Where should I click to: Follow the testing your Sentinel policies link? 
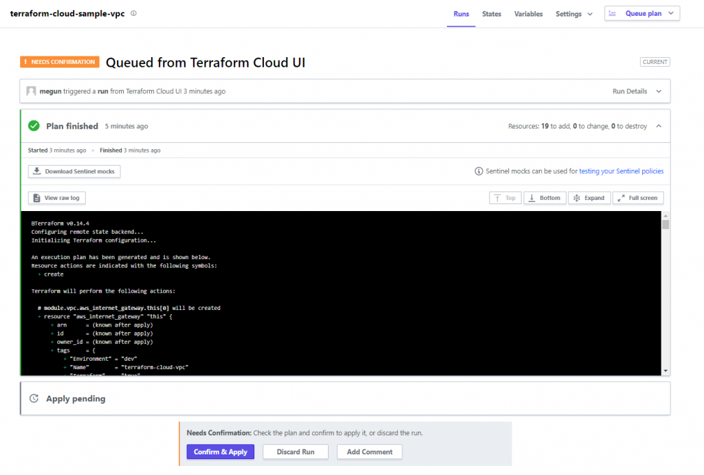pyautogui.click(x=621, y=171)
